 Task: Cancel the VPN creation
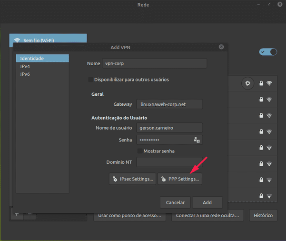[175, 202]
